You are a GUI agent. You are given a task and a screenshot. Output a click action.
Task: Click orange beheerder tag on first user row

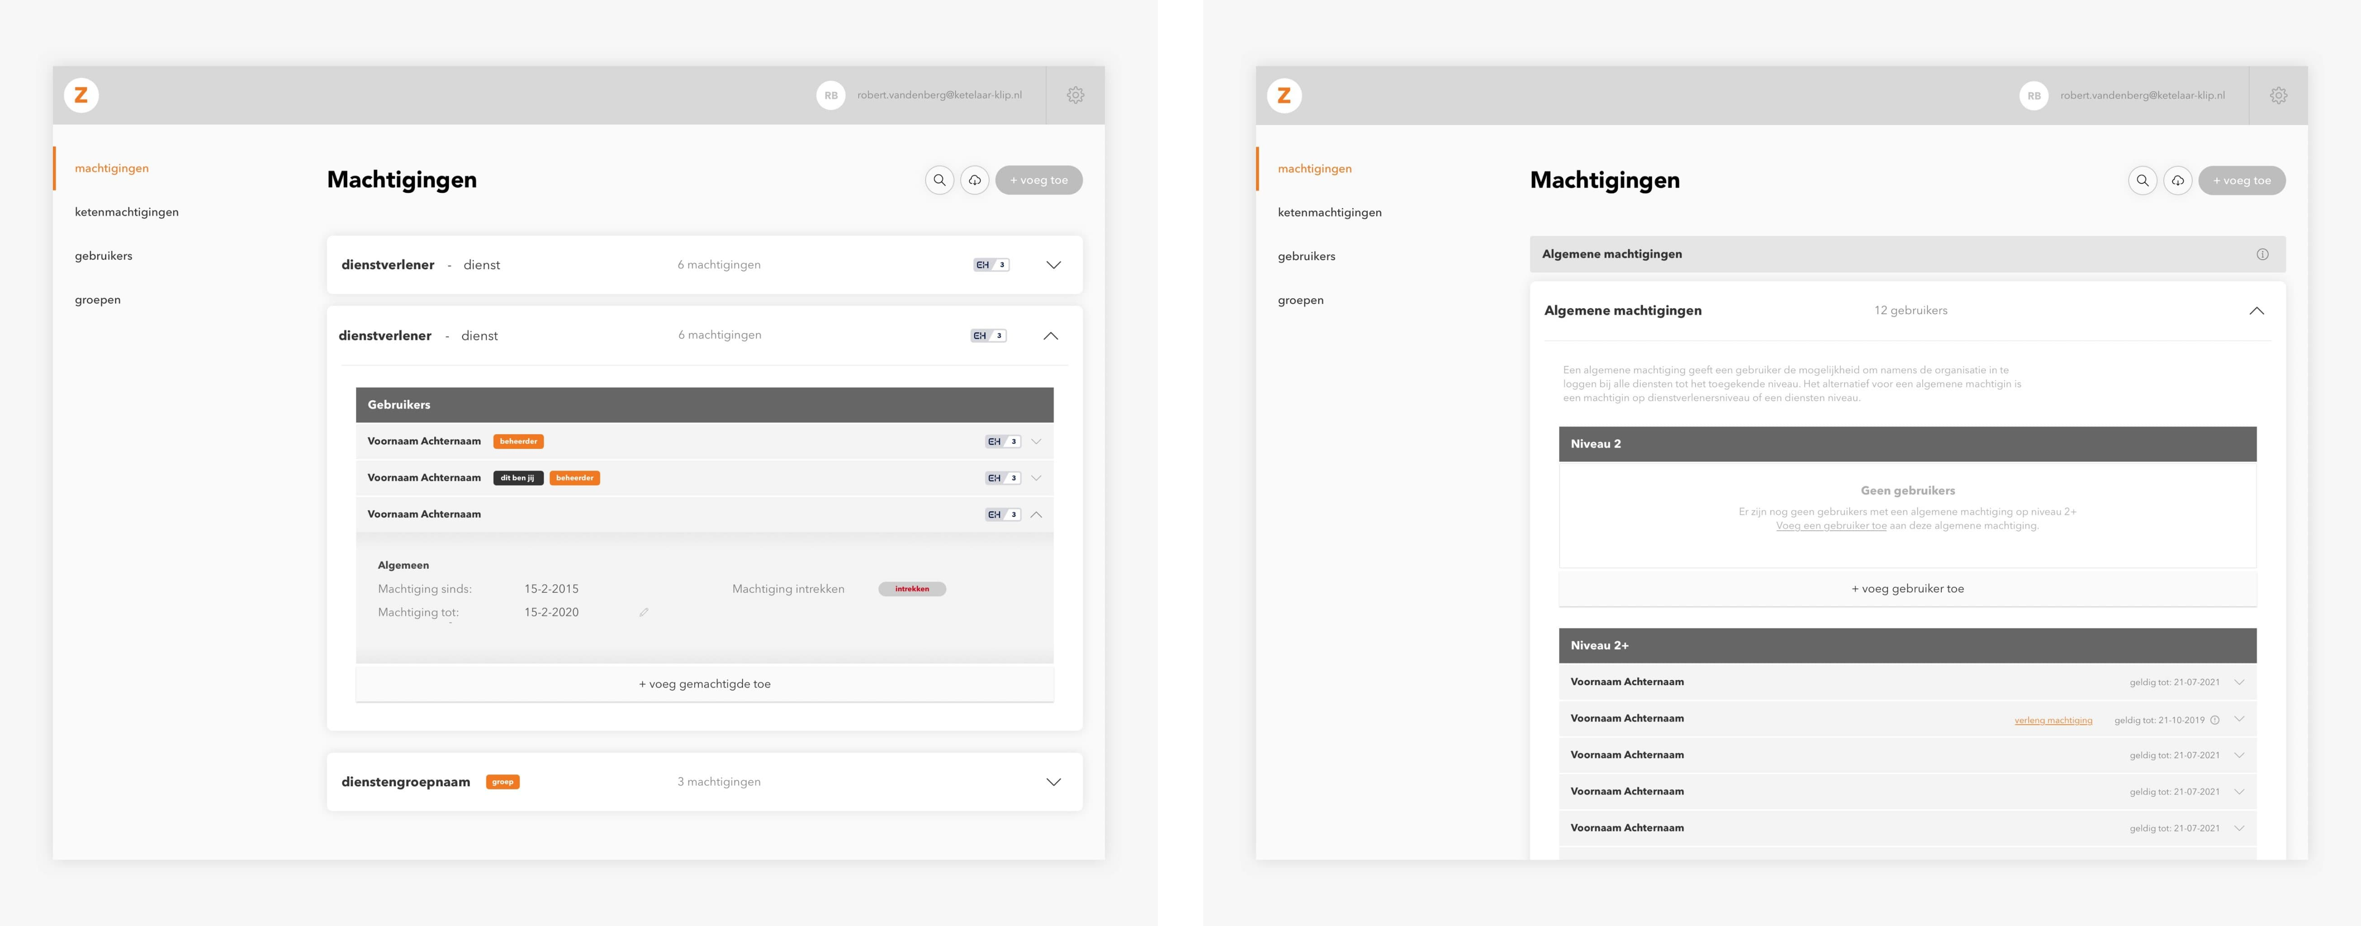click(x=519, y=441)
